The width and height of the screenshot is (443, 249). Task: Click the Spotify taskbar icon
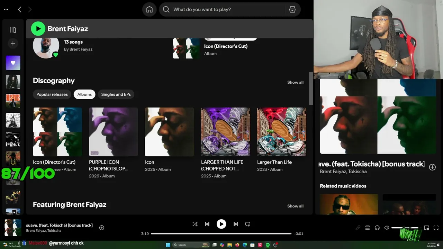268,245
